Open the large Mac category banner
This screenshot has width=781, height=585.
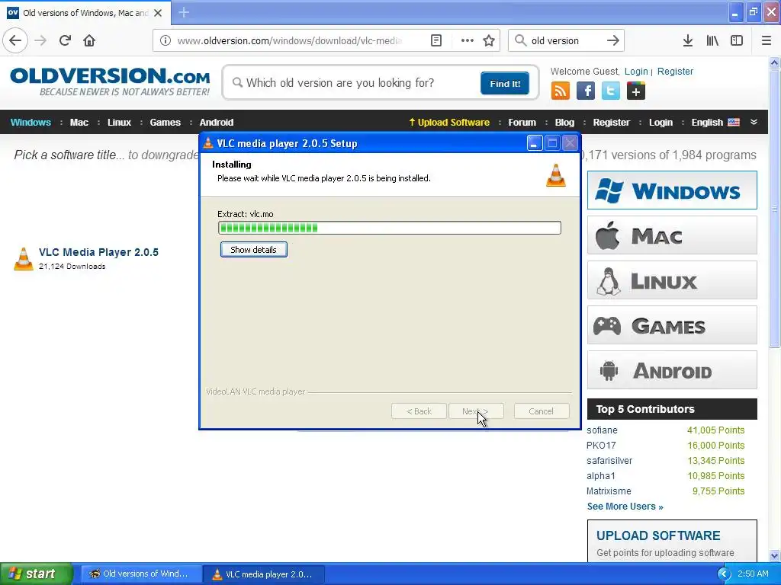(x=672, y=235)
